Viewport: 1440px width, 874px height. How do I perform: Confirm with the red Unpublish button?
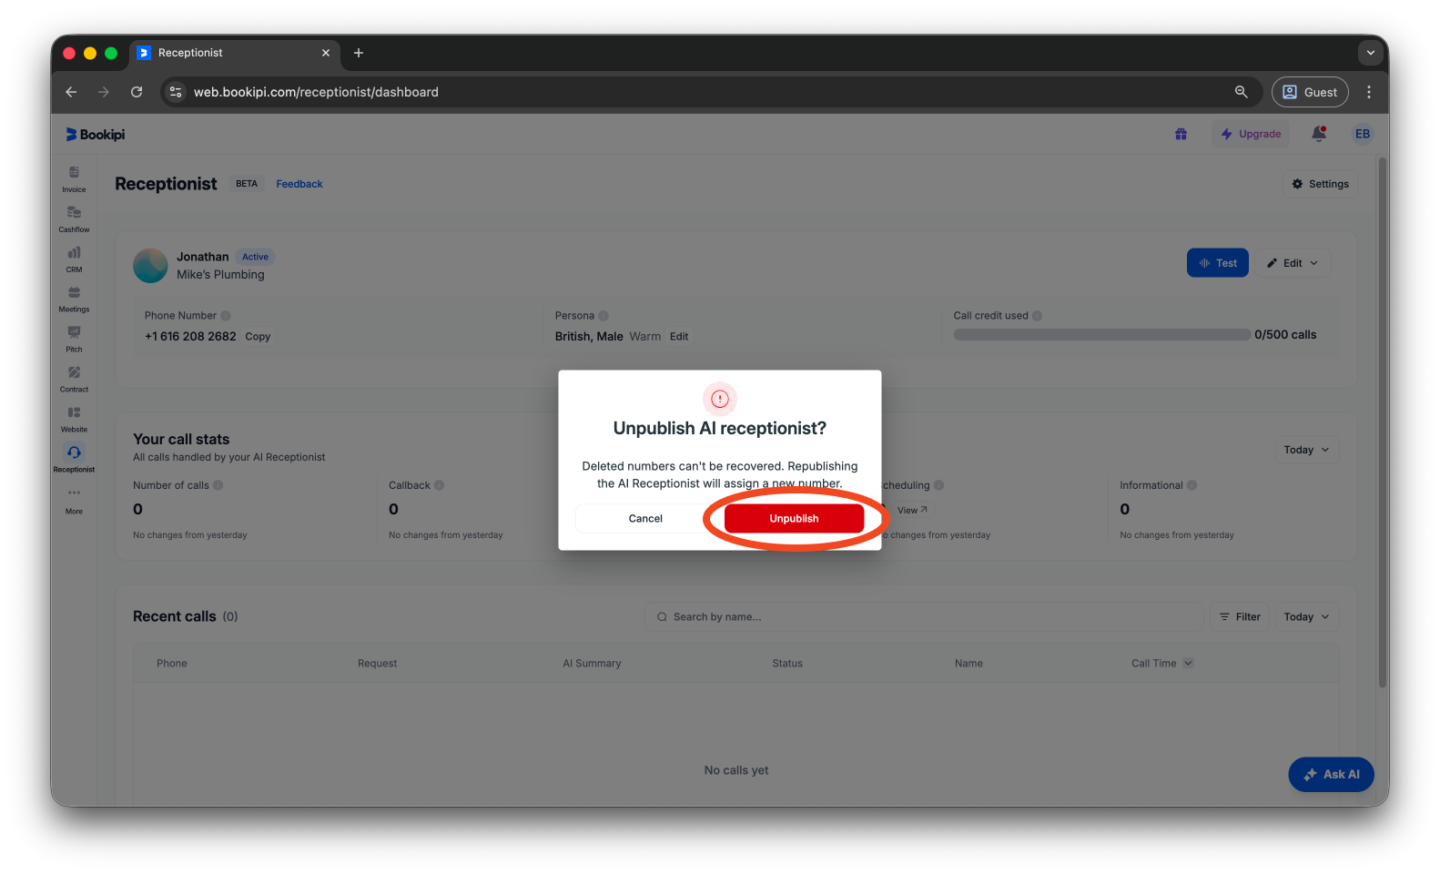tap(794, 518)
